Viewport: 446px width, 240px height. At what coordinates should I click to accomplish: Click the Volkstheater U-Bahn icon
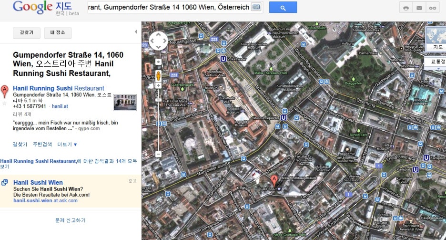click(x=223, y=59)
